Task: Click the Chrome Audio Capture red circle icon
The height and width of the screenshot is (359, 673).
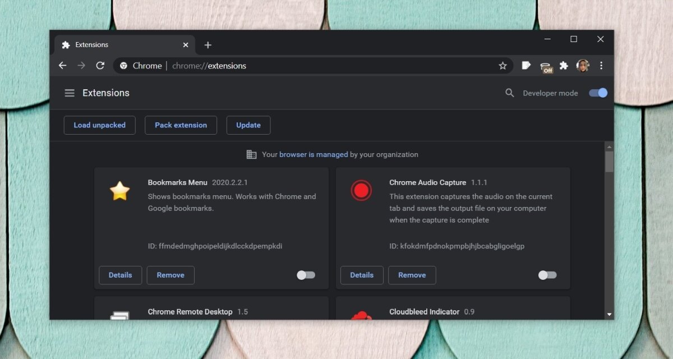Action: tap(362, 191)
